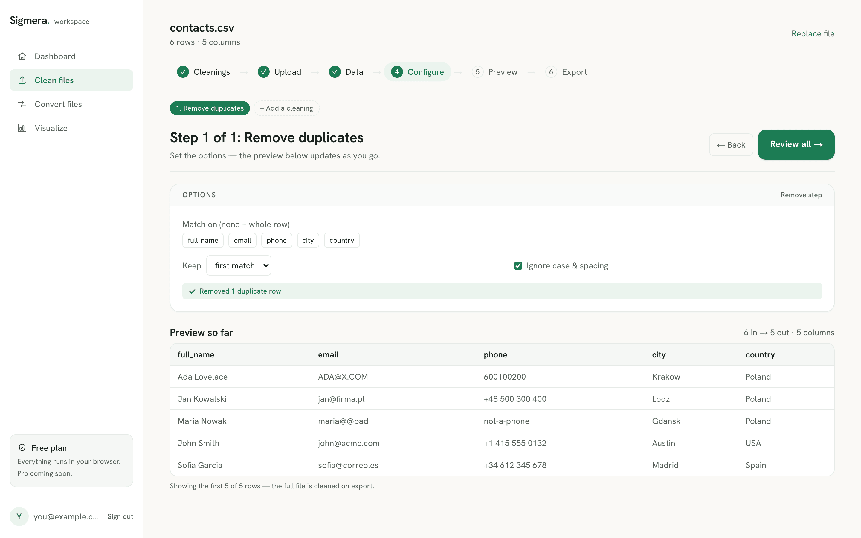Return to the Data step label
861x538 pixels.
coord(354,72)
